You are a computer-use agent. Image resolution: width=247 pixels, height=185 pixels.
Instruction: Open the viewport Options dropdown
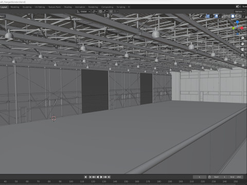click(240, 11)
